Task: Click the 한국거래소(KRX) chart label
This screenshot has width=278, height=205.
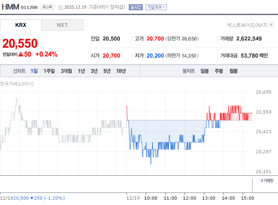Action: (17, 84)
